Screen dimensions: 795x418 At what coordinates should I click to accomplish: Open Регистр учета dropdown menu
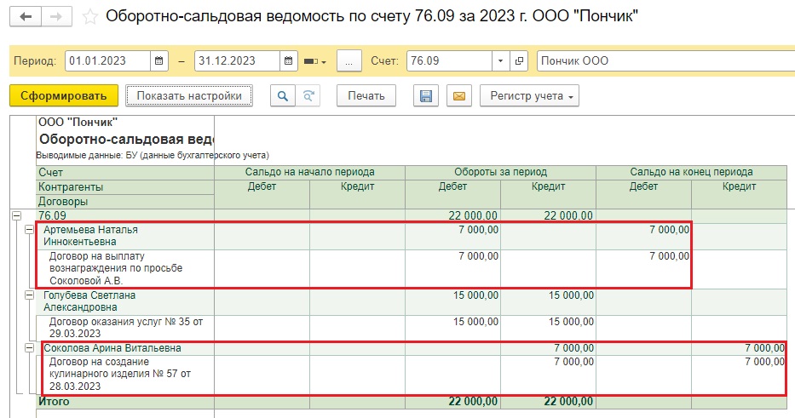[x=529, y=95]
